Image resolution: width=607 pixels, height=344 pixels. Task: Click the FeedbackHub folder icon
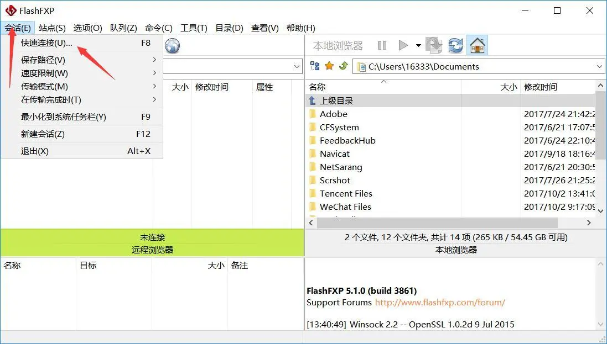tap(313, 141)
